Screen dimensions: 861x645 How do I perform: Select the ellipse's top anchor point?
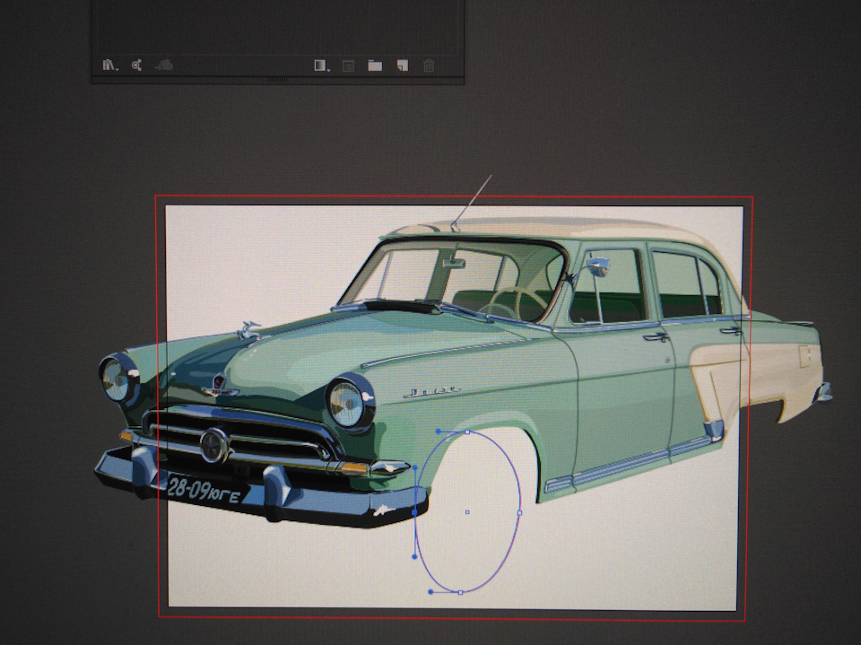point(467,432)
